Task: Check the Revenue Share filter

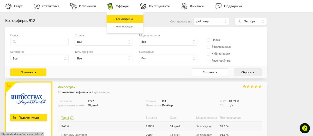Action: 208,61
